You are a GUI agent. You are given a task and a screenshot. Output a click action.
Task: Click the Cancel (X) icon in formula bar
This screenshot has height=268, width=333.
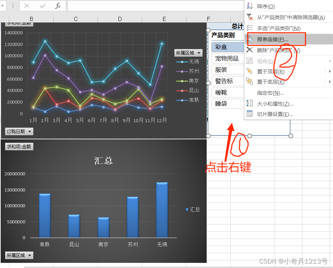click(x=27, y=6)
